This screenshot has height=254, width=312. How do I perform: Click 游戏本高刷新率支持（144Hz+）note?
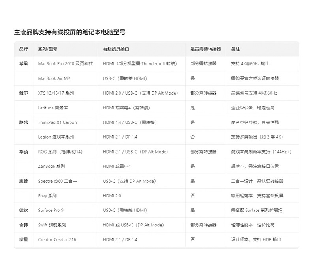tap(261, 152)
